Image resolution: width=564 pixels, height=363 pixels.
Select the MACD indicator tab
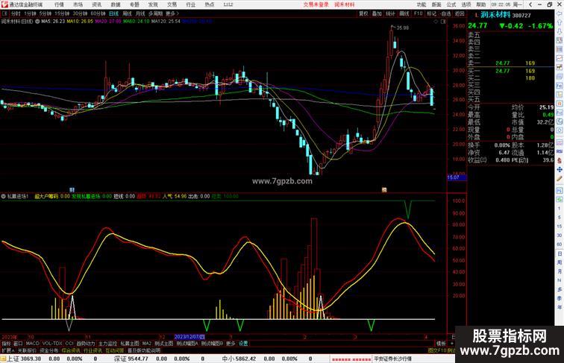coord(32,344)
